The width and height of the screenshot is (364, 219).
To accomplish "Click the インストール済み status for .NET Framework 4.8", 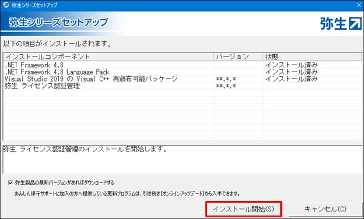I will click(x=291, y=65).
